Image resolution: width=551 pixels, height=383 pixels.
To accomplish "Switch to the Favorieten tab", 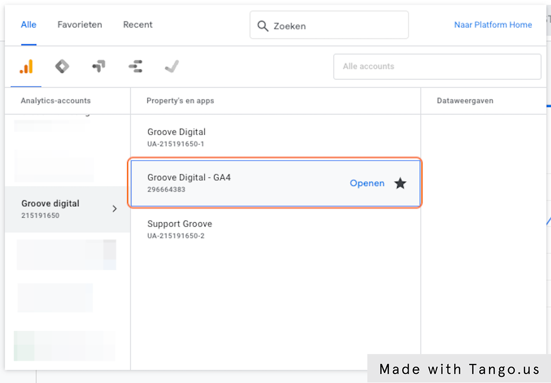I will pos(80,25).
